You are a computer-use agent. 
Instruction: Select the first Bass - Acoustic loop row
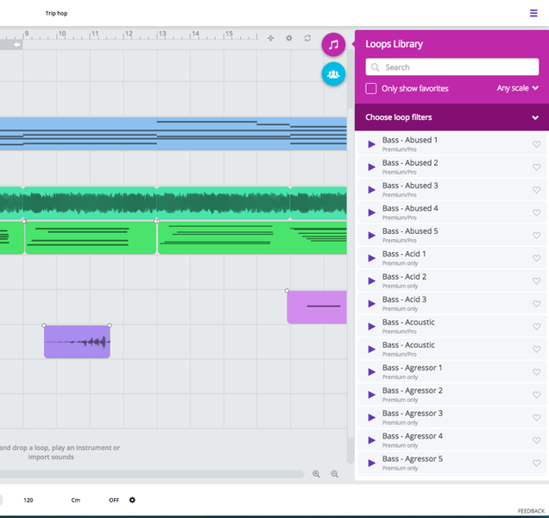point(452,326)
